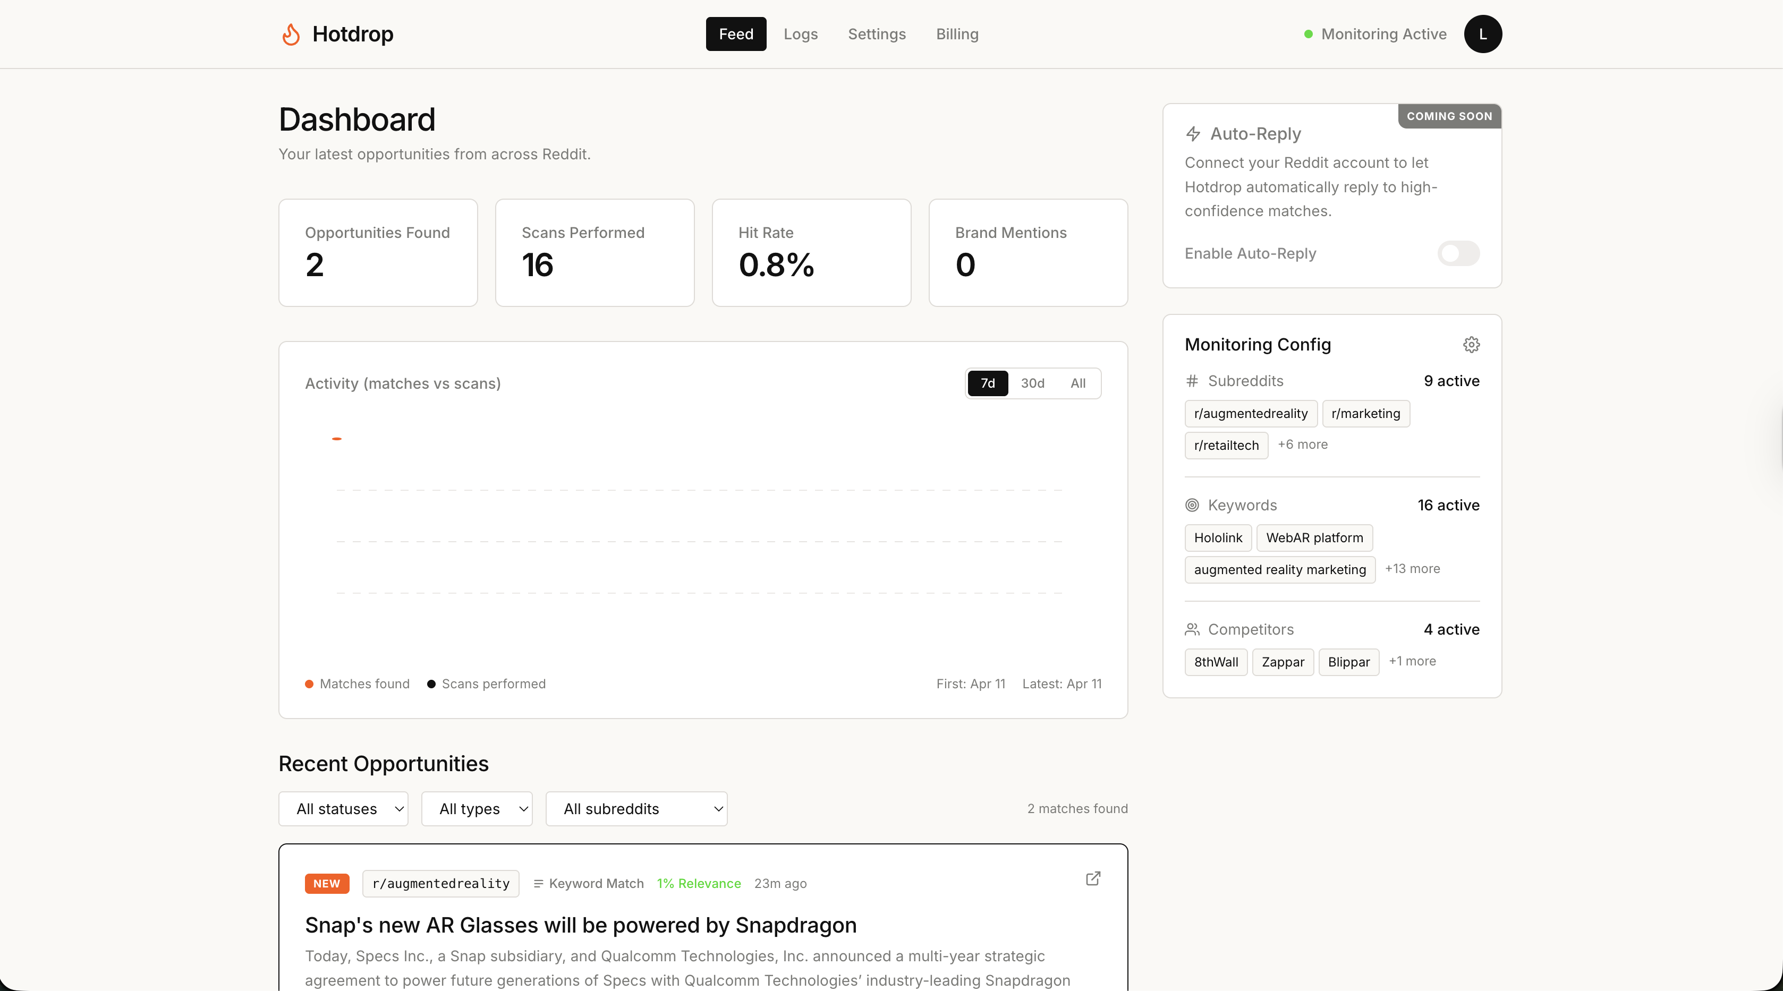The image size is (1783, 991).
Task: Click the Subreddits hash icon
Action: (1192, 381)
